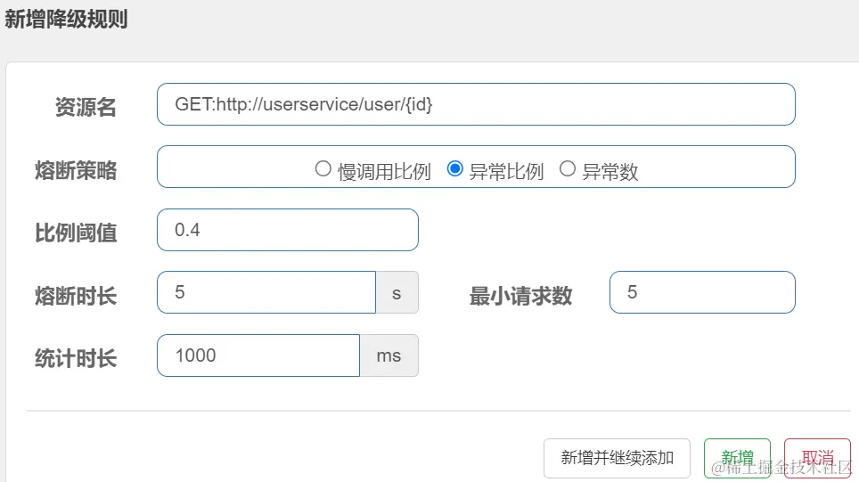Image resolution: width=859 pixels, height=482 pixels.
Task: Click the ms unit addon
Action: (x=389, y=355)
